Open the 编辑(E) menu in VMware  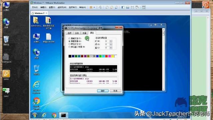[43, 7]
